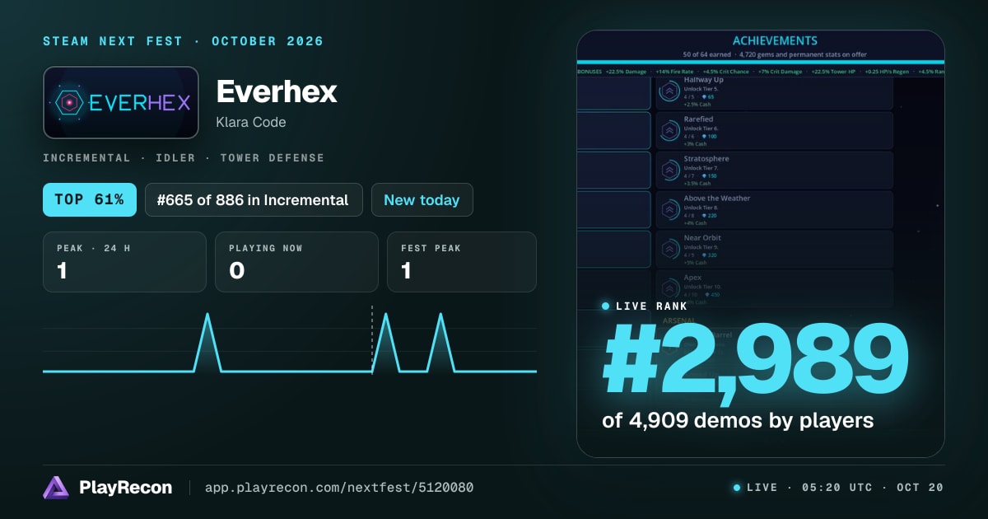Click the Near Orbit achievement icon
Screen dimensions: 988x519
pyautogui.click(x=669, y=249)
